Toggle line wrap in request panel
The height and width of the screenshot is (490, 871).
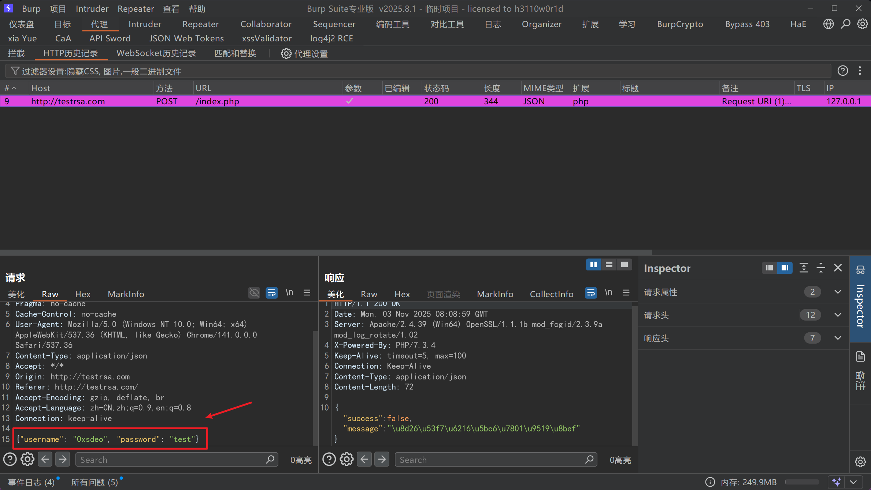click(x=271, y=293)
